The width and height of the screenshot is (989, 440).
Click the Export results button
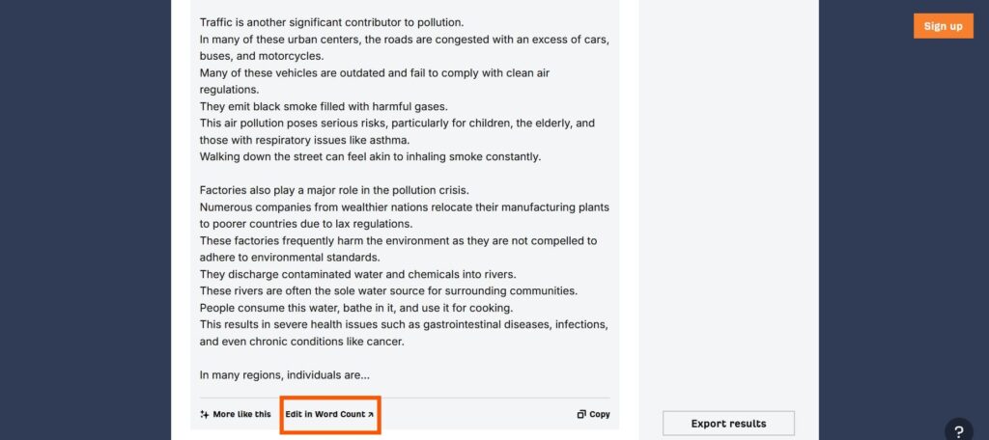[x=728, y=424]
